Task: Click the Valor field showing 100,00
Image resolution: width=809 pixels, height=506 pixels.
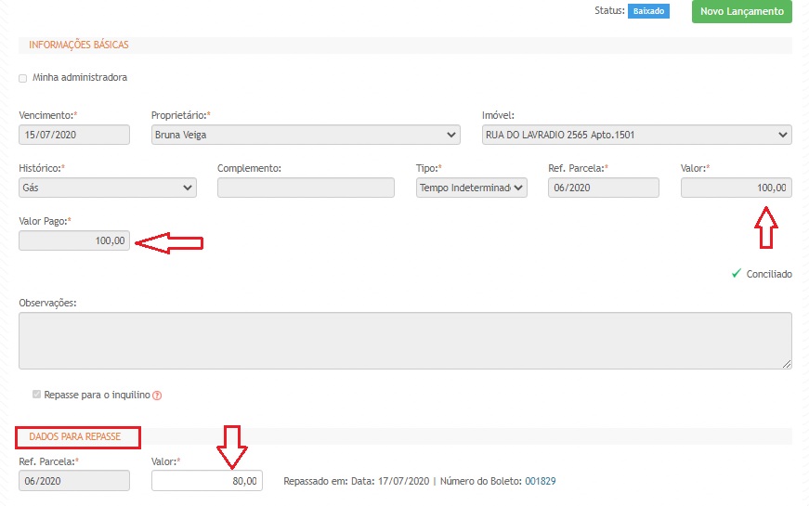Action: (736, 188)
